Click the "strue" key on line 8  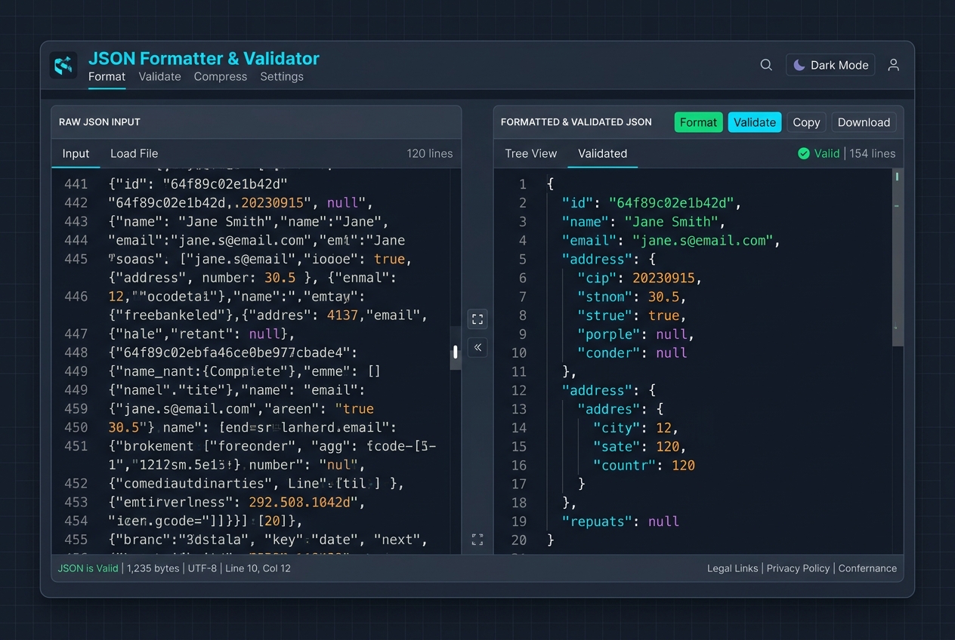[x=606, y=315]
